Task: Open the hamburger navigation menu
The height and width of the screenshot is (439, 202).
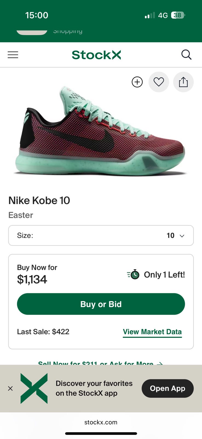Action: pyautogui.click(x=13, y=55)
